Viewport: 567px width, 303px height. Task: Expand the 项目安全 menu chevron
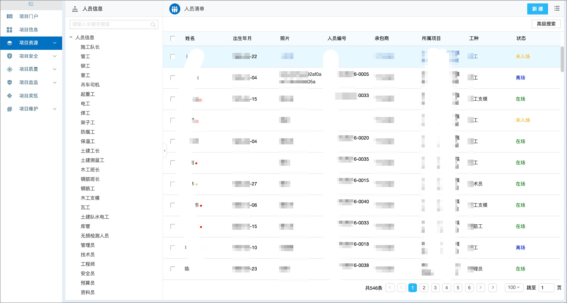coord(55,56)
